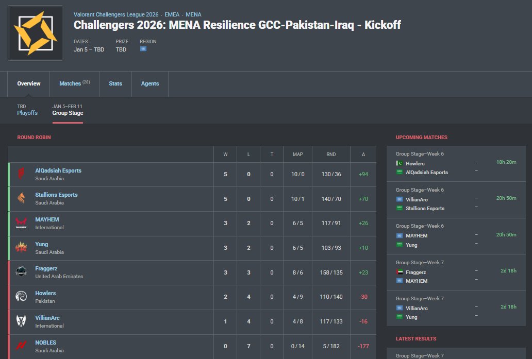Click flag beside MAYHEM in Week 7 match
The image size is (532, 359).
(400, 281)
